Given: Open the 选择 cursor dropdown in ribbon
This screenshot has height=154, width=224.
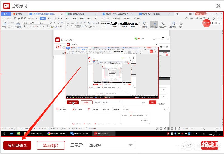Looking at the screenshot, I should 181,25.
